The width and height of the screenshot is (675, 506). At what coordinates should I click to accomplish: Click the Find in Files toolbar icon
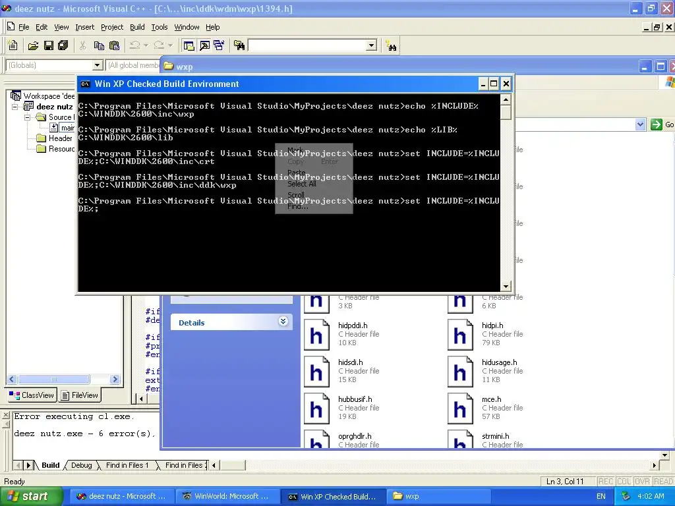tap(239, 45)
